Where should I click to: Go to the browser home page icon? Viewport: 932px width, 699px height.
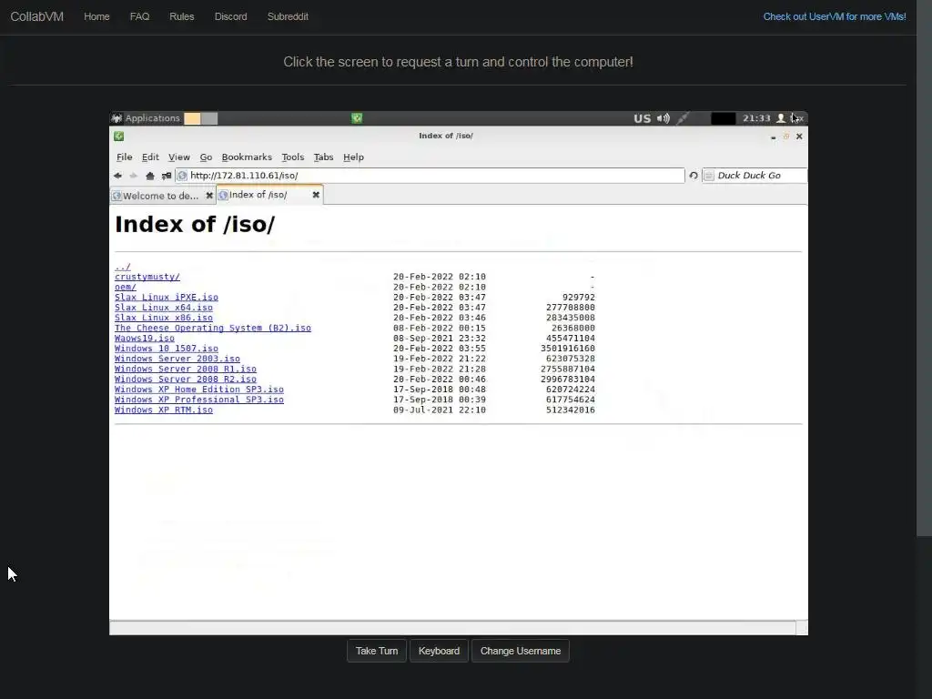(x=150, y=176)
